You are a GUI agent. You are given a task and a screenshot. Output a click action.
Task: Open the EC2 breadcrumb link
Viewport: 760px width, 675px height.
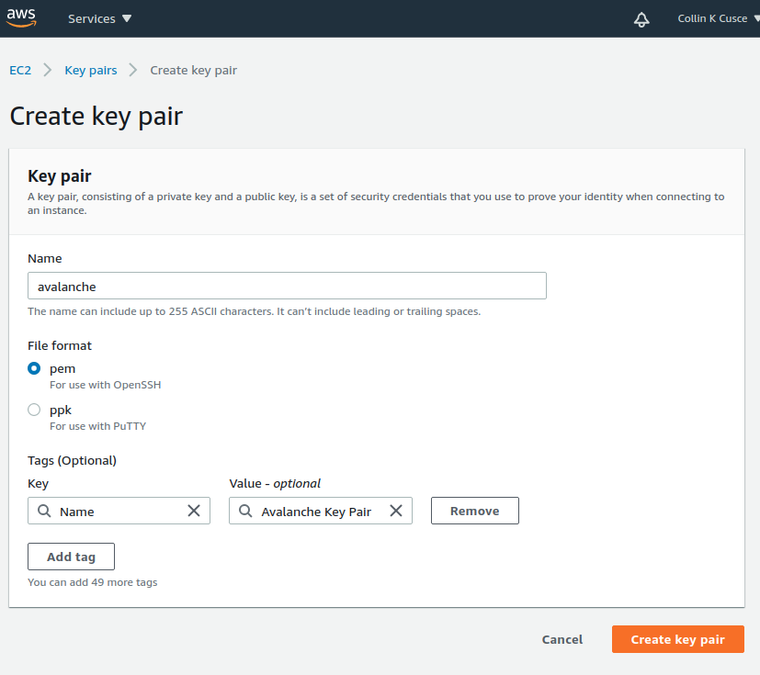(x=20, y=70)
